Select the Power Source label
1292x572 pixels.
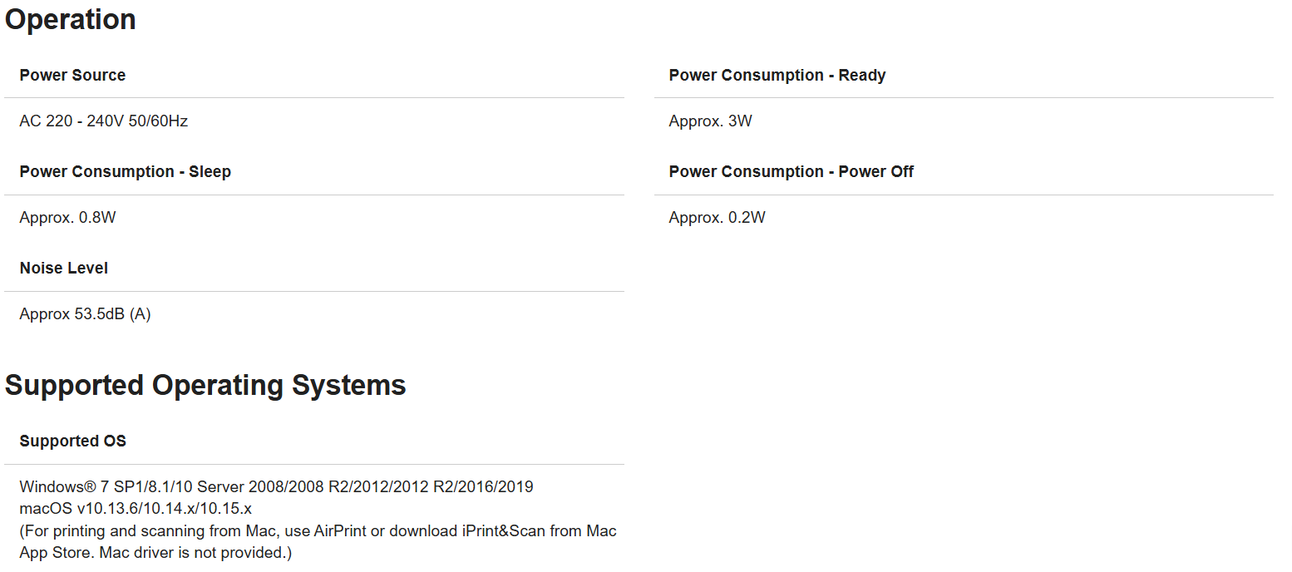point(72,76)
